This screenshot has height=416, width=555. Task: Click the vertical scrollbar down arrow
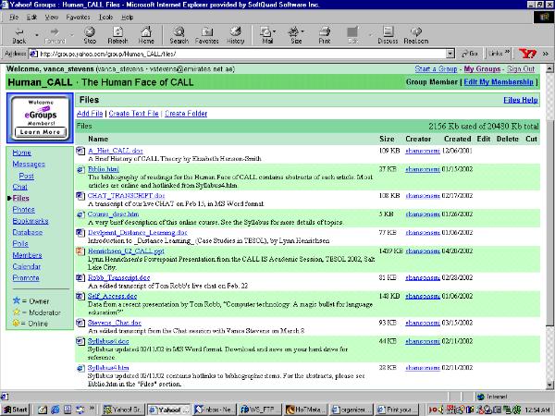pyautogui.click(x=549, y=385)
